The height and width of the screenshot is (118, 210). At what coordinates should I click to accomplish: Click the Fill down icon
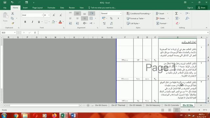[177, 18]
